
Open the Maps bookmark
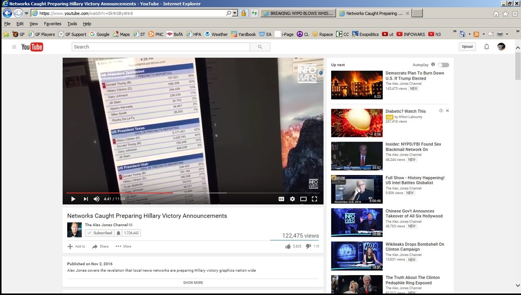[x=121, y=34]
